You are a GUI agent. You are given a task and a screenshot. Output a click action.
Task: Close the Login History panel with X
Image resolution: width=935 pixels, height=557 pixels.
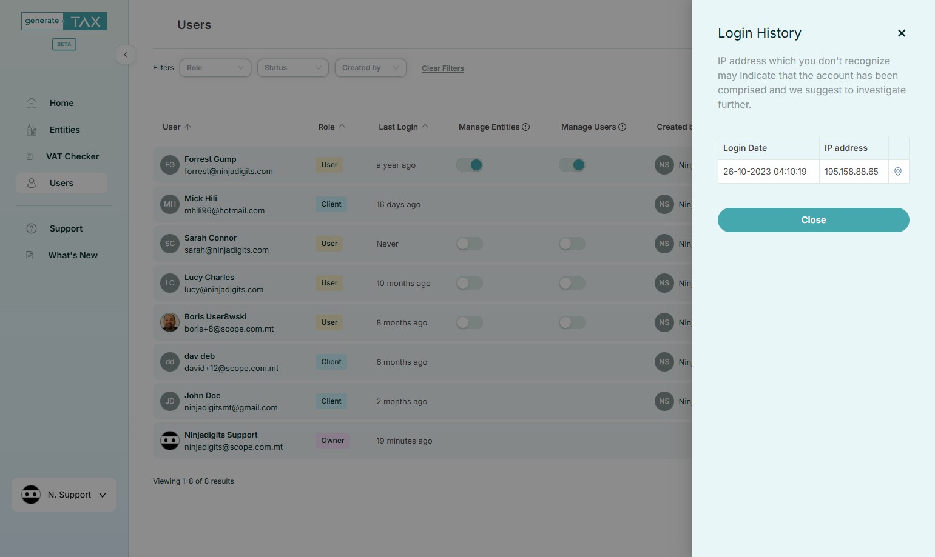point(902,33)
